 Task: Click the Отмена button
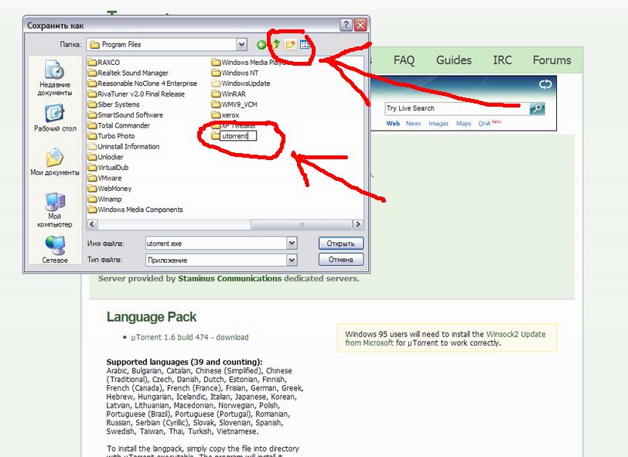click(x=341, y=260)
